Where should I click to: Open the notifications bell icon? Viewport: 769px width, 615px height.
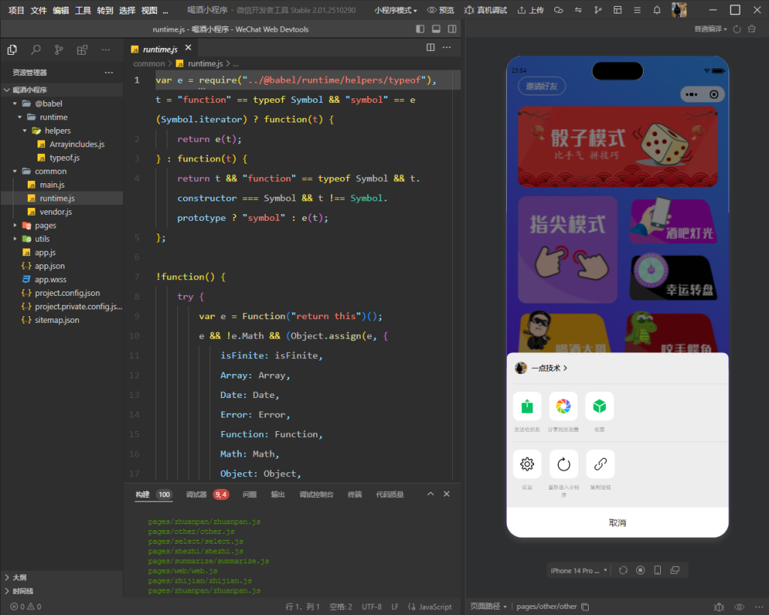[x=656, y=10]
